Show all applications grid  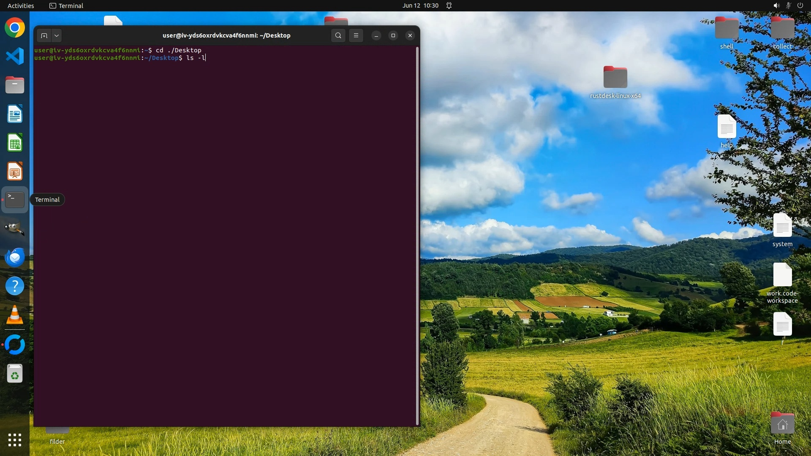[15, 440]
